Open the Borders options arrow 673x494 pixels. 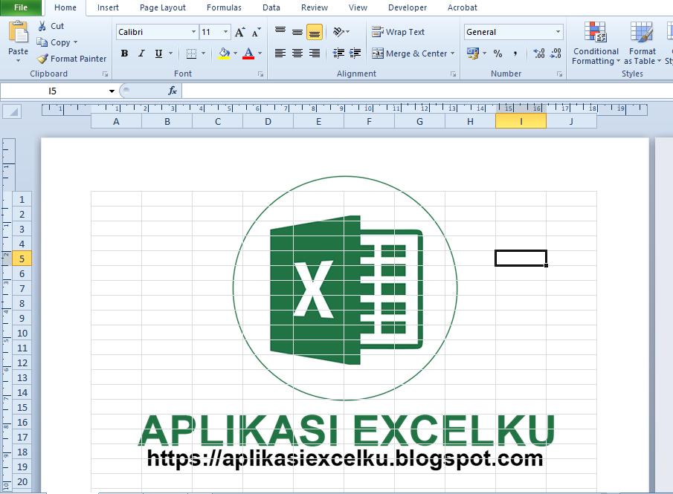[x=203, y=53]
